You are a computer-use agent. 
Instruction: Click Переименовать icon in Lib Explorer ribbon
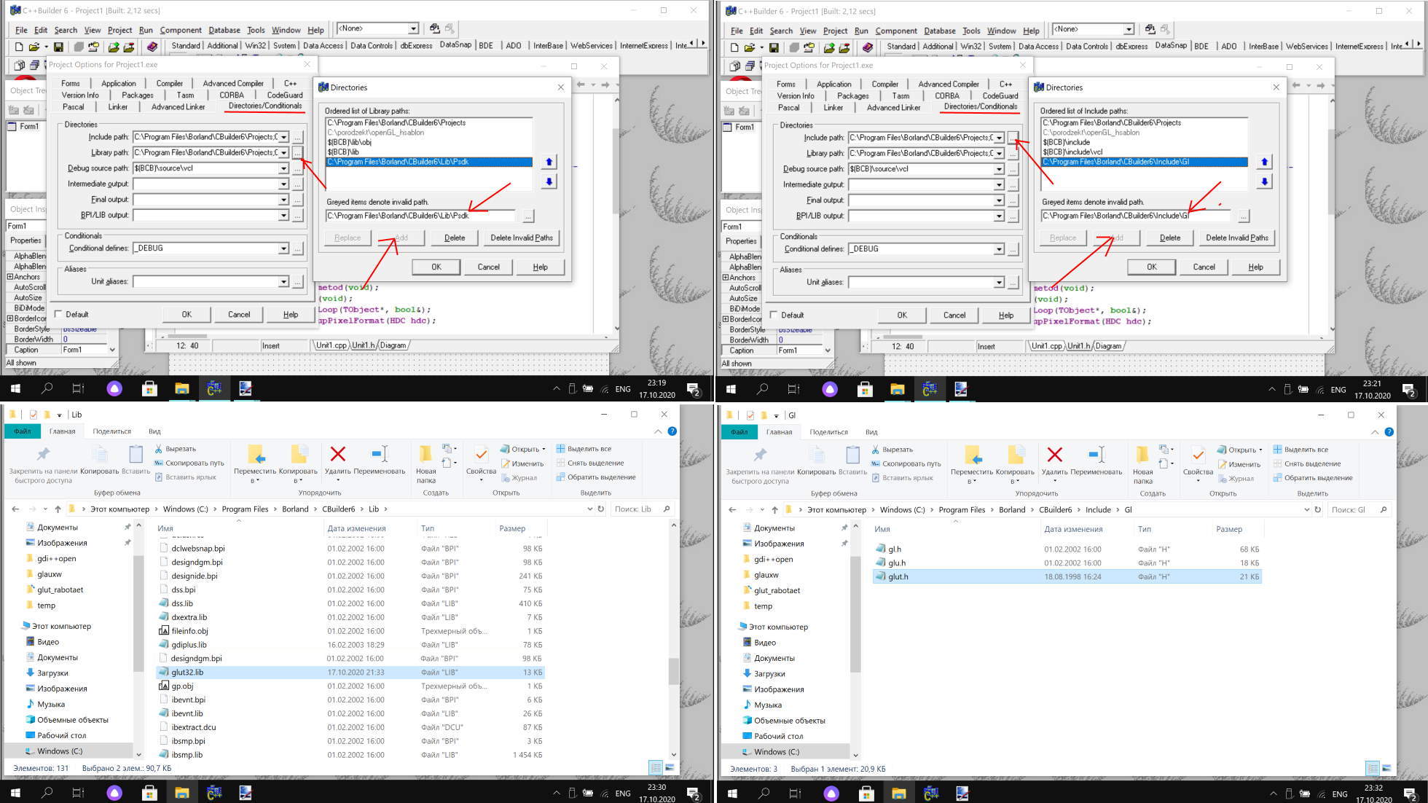point(380,455)
